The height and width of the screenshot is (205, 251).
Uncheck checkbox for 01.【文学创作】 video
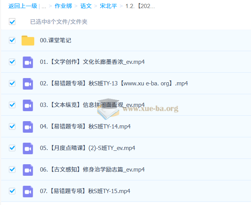(x=12, y=62)
